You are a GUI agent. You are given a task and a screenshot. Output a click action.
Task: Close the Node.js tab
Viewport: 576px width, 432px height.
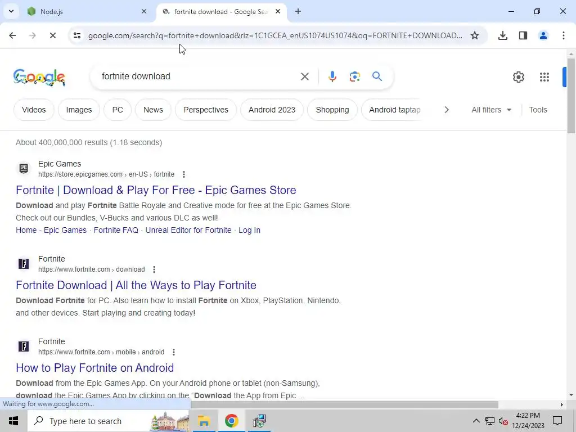tap(144, 11)
